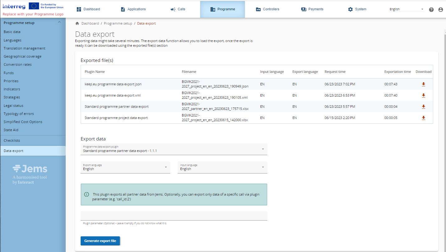Download the partner data export xlsx
This screenshot has width=446, height=252.
pos(423,107)
